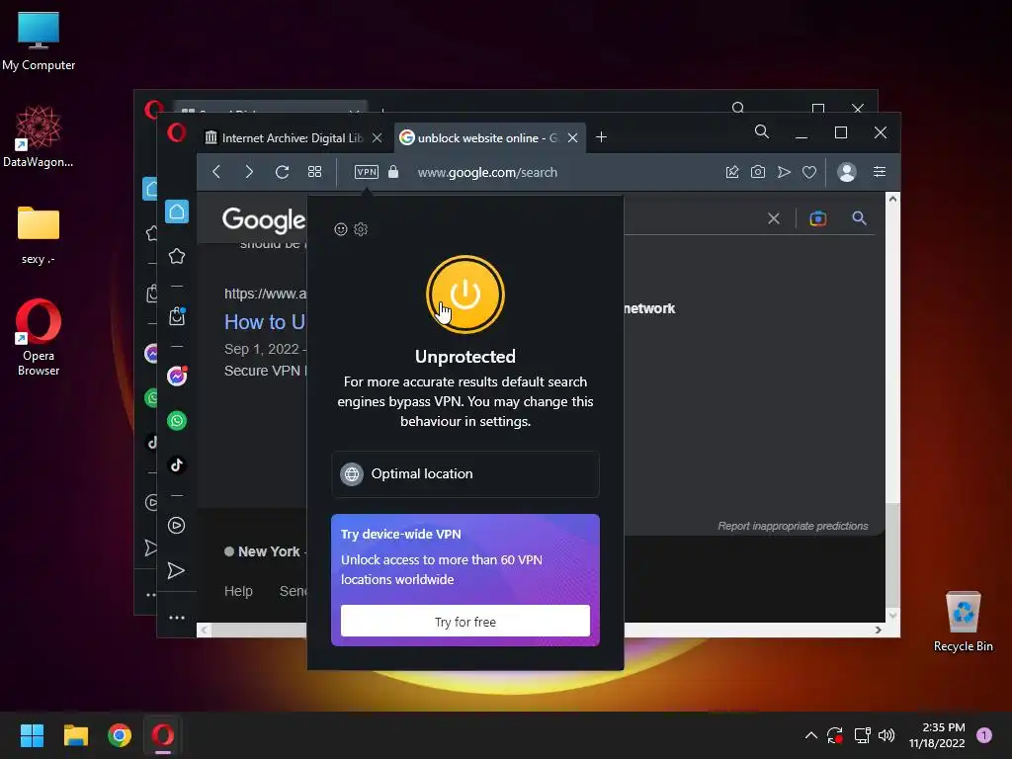Select the DataWagon desktop shortcut
Screen dimensions: 1012x759
click(x=39, y=137)
